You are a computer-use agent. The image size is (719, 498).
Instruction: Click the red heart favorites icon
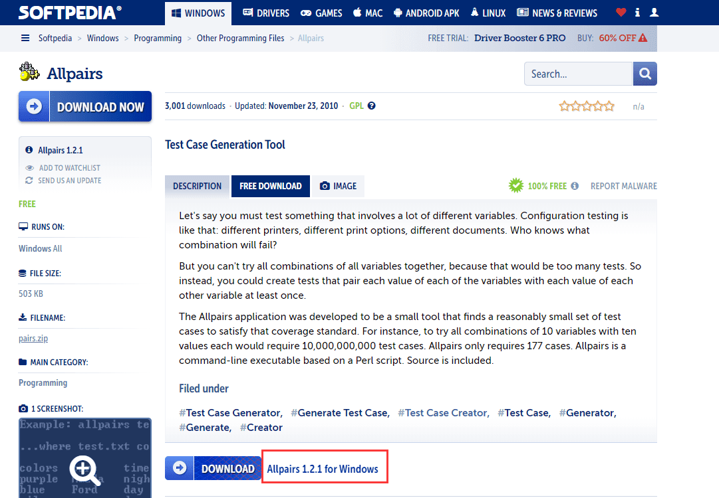(x=621, y=13)
